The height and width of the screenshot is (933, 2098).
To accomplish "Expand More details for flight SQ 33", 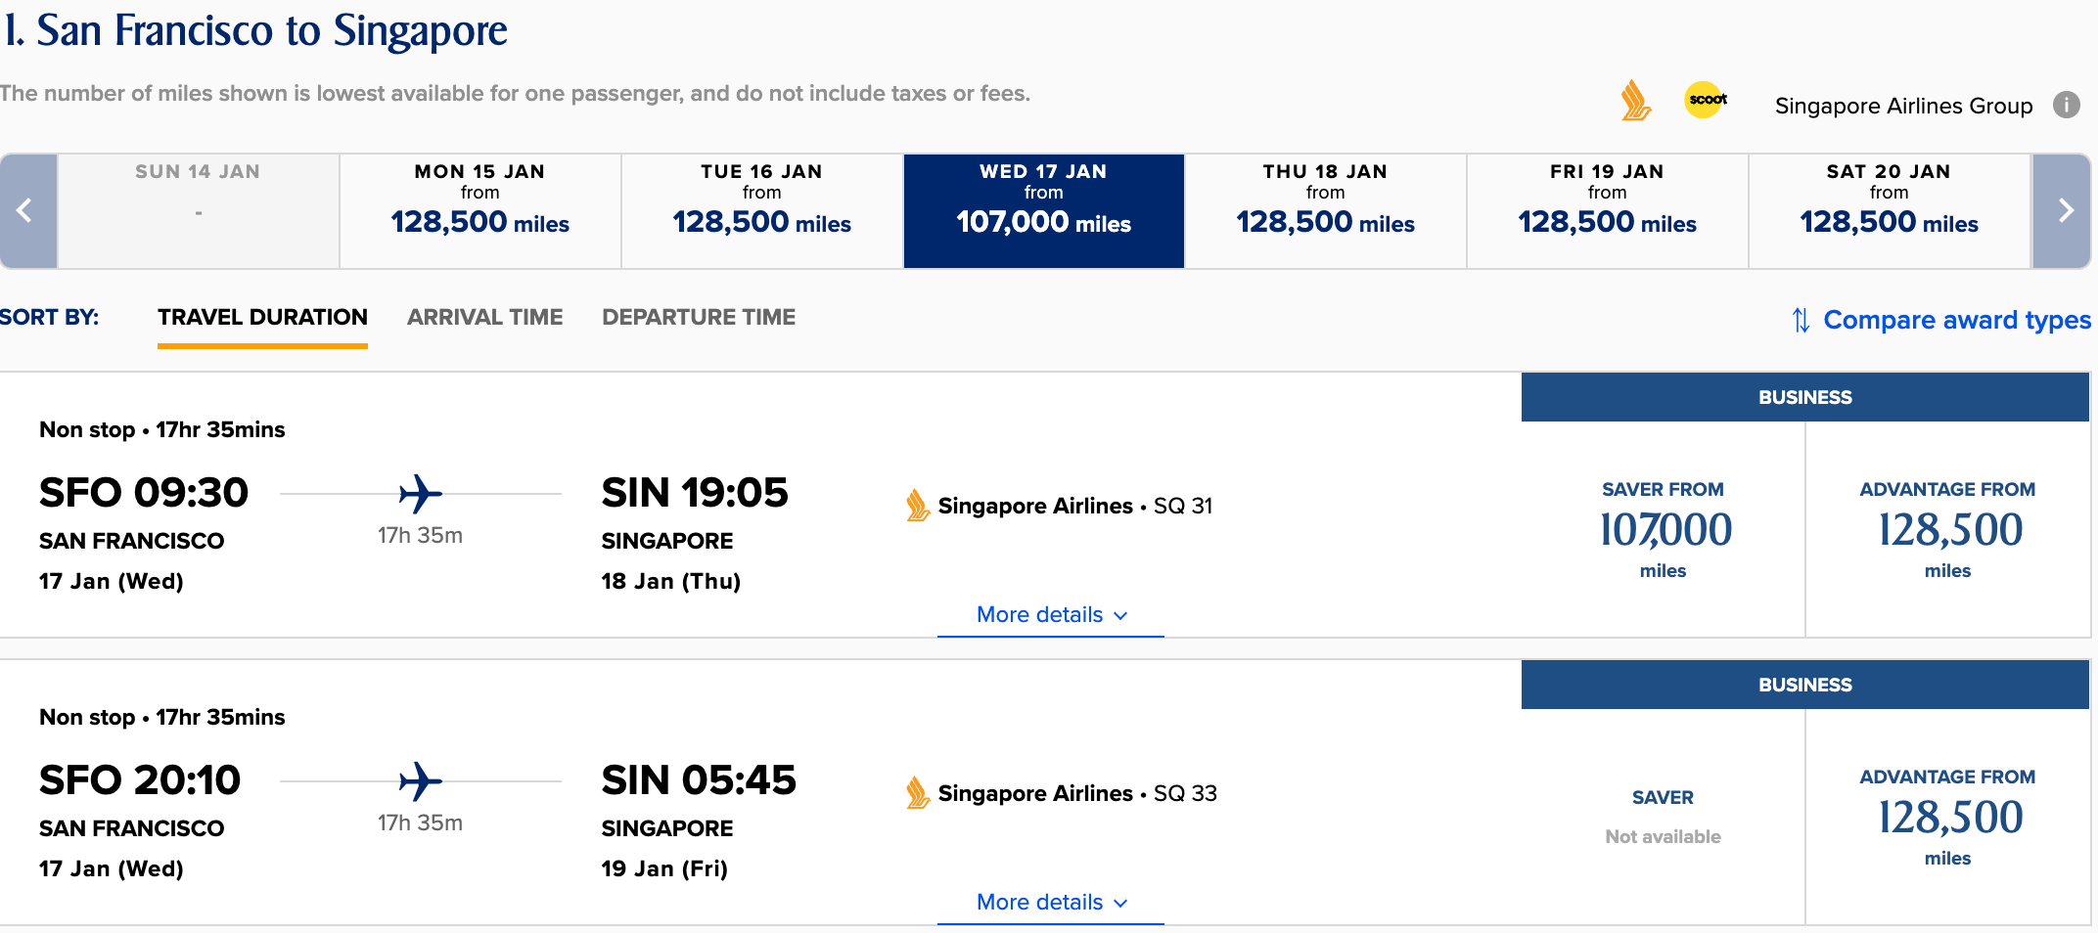I will tap(1050, 902).
